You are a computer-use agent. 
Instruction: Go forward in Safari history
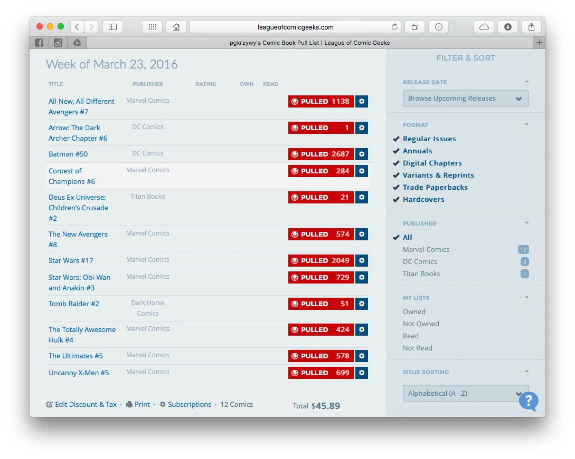point(91,27)
